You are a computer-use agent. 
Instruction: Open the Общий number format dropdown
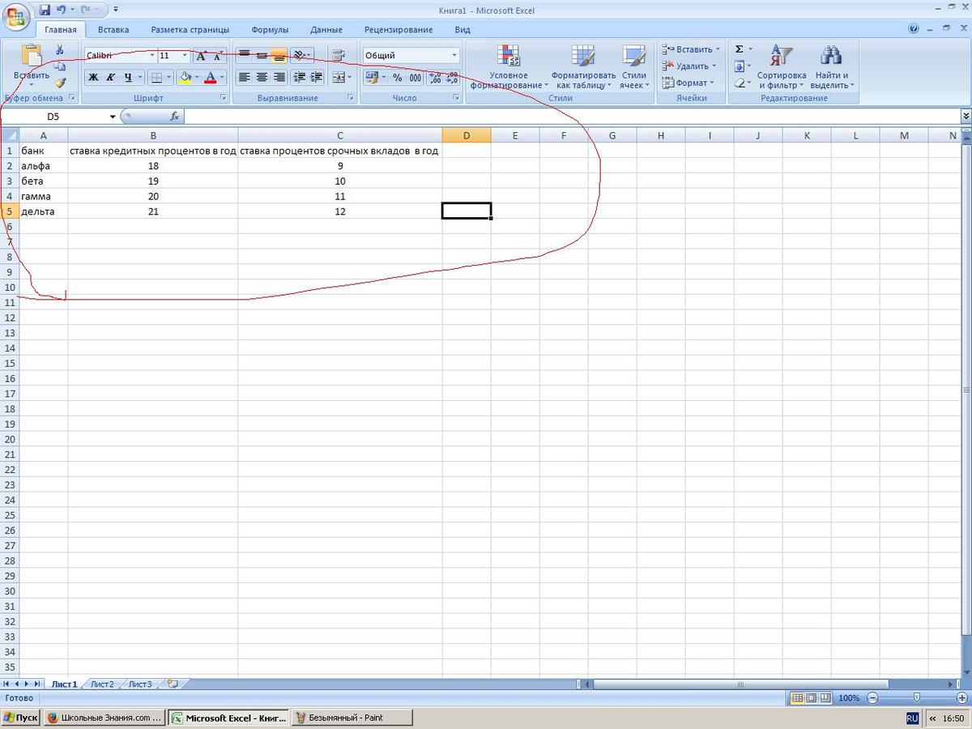454,56
